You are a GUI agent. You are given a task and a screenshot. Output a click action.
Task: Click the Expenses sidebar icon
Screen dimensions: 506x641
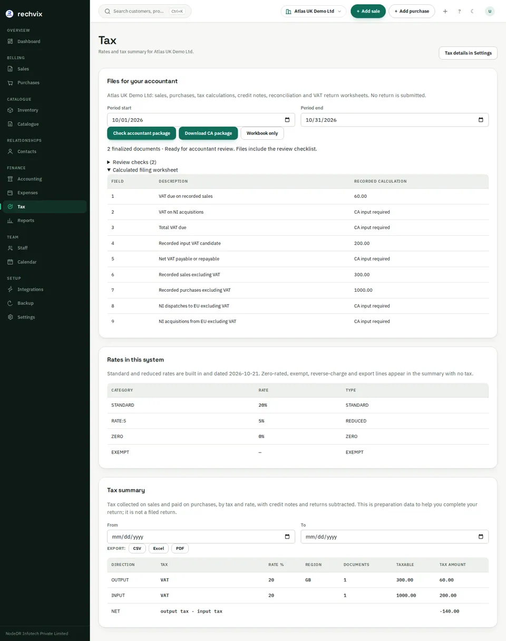(x=11, y=193)
